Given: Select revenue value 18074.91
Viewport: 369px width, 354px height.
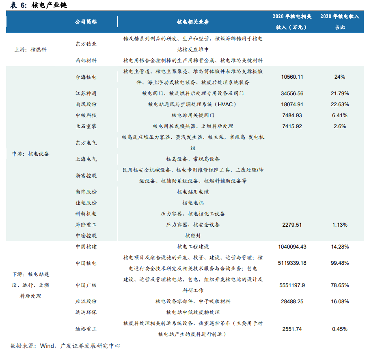Looking at the screenshot, I should pyautogui.click(x=292, y=104).
